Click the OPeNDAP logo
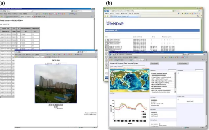The width and height of the screenshot is (209, 130). 115,23
